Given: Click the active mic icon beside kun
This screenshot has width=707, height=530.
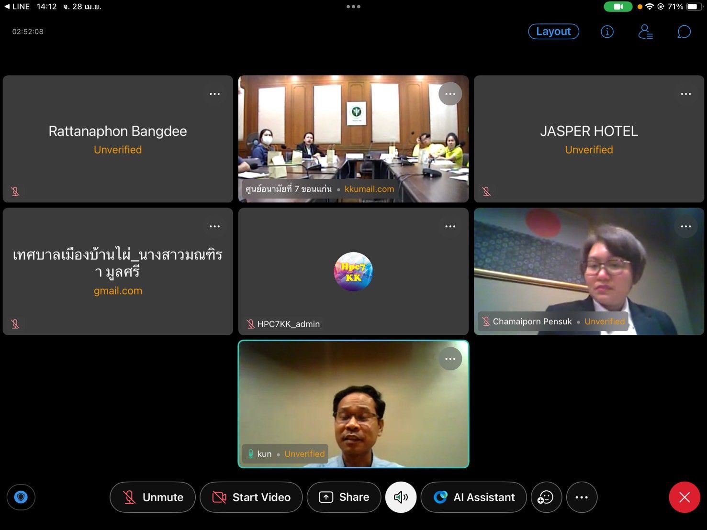Looking at the screenshot, I should (x=250, y=453).
